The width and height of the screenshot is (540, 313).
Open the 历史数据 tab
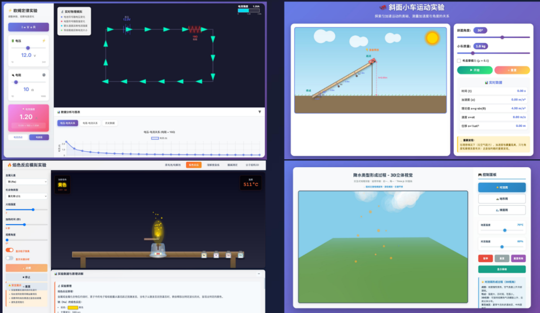click(110, 123)
